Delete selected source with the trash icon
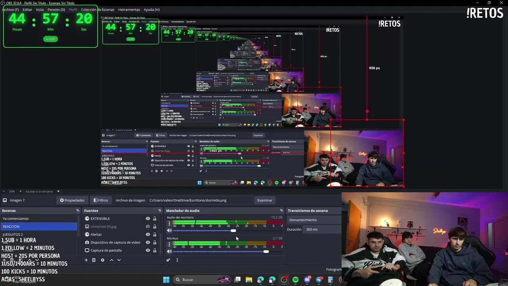 coord(94,260)
